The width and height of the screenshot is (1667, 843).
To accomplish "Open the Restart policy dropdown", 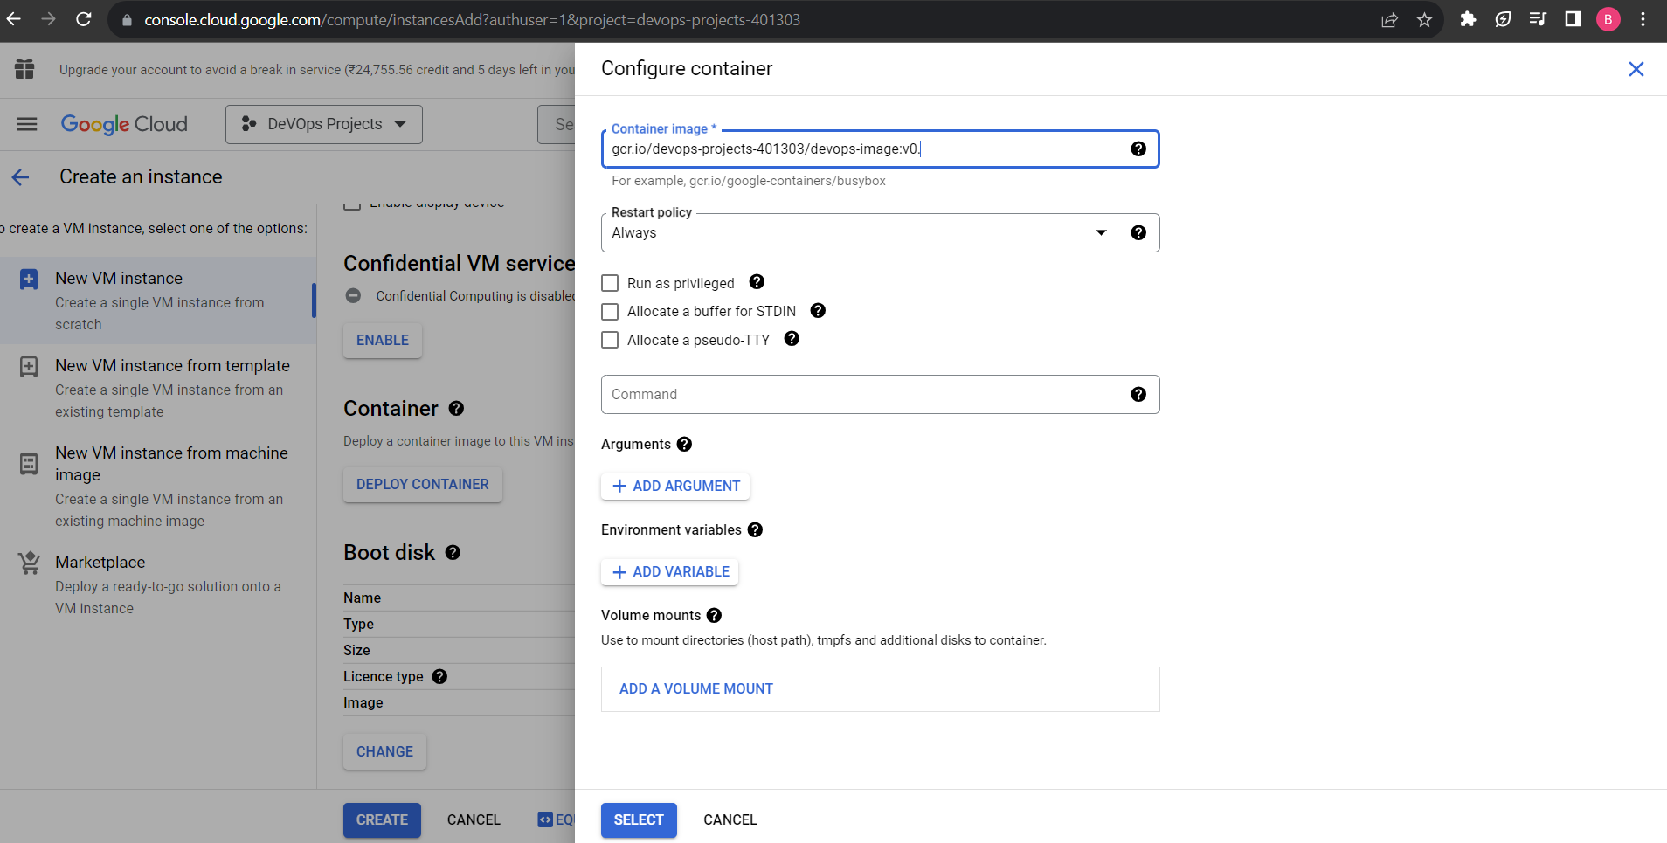I will (x=880, y=232).
